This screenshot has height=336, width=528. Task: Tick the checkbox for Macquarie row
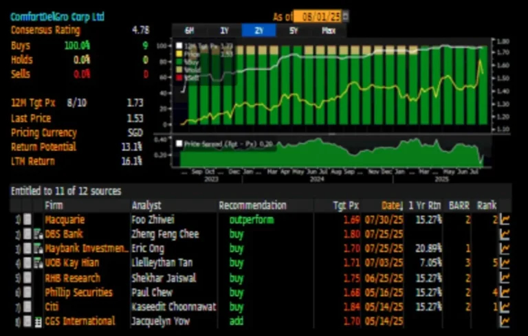click(27, 220)
